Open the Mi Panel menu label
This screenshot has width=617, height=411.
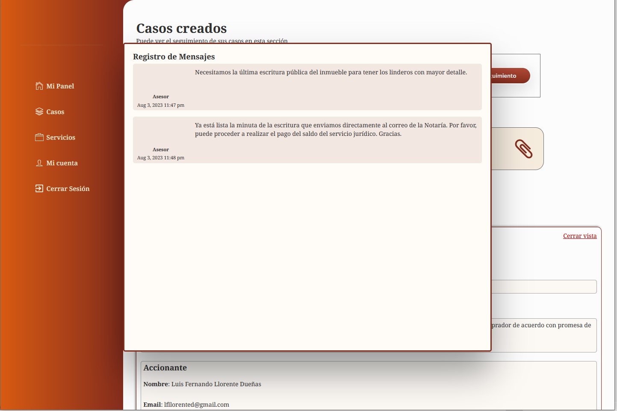[x=60, y=86]
